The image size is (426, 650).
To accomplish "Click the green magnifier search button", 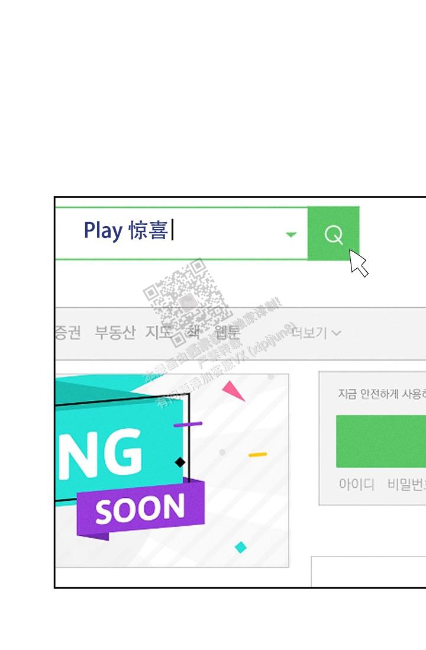I will 333,233.
